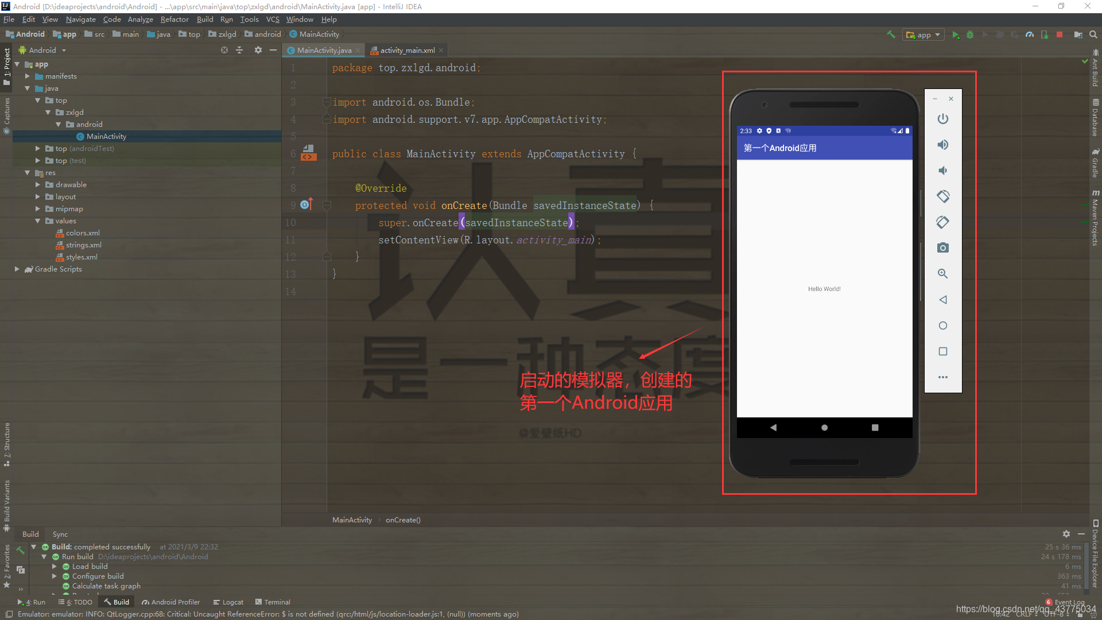Open the Android Profiler gauge toolbar icon
The width and height of the screenshot is (1102, 620).
[1030, 34]
